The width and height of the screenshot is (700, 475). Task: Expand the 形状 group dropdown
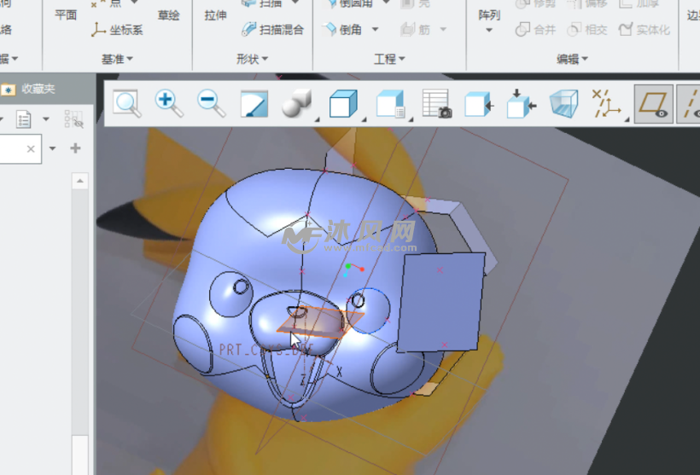coord(252,59)
